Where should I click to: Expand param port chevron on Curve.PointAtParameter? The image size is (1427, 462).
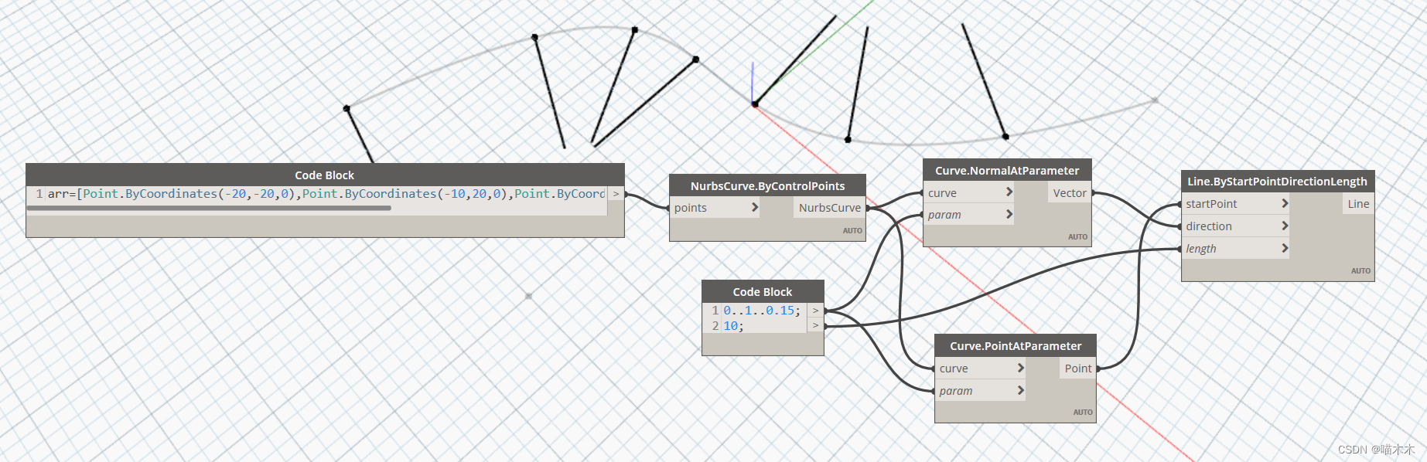pos(1020,390)
